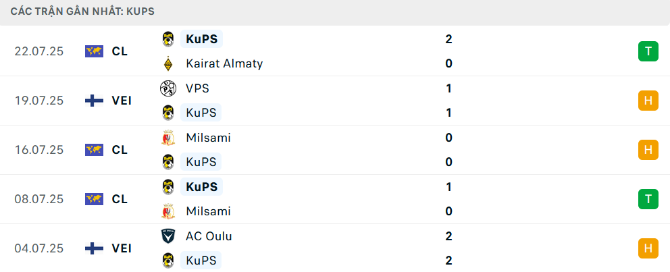This screenshot has width=670, height=272.
Task: Click the KuPS crest in 22.07.25 match
Action: 168,39
